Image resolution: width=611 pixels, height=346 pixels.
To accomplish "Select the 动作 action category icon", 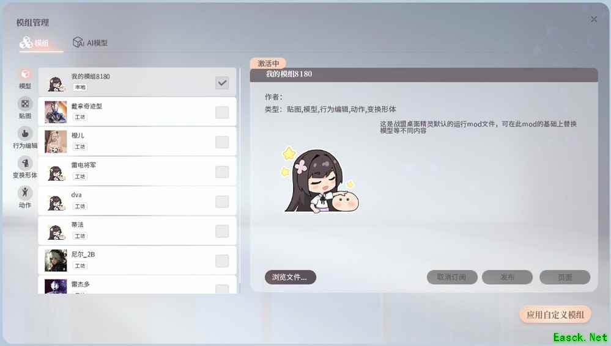I will pos(25,193).
